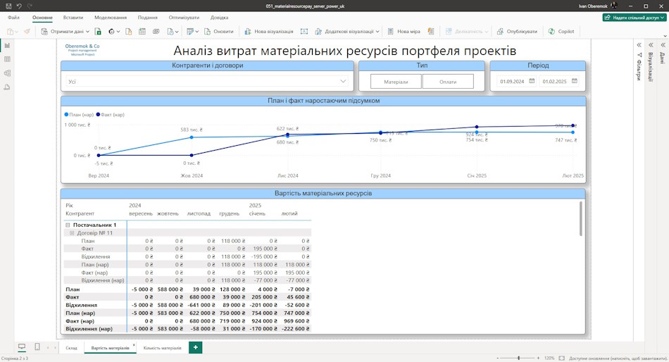
Task: Click the zoom slider handle
Action: pos(518,358)
